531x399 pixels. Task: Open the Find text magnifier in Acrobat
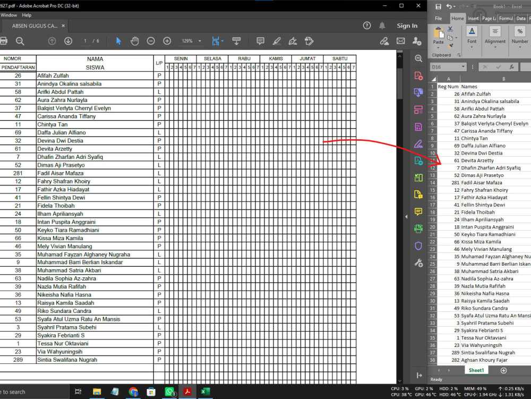point(20,41)
